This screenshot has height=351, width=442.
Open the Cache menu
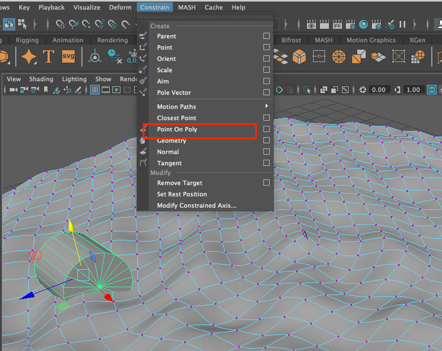[x=214, y=7]
